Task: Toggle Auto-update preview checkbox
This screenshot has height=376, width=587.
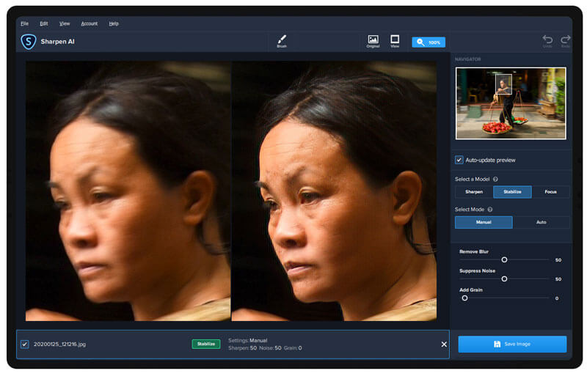Action: [x=459, y=160]
